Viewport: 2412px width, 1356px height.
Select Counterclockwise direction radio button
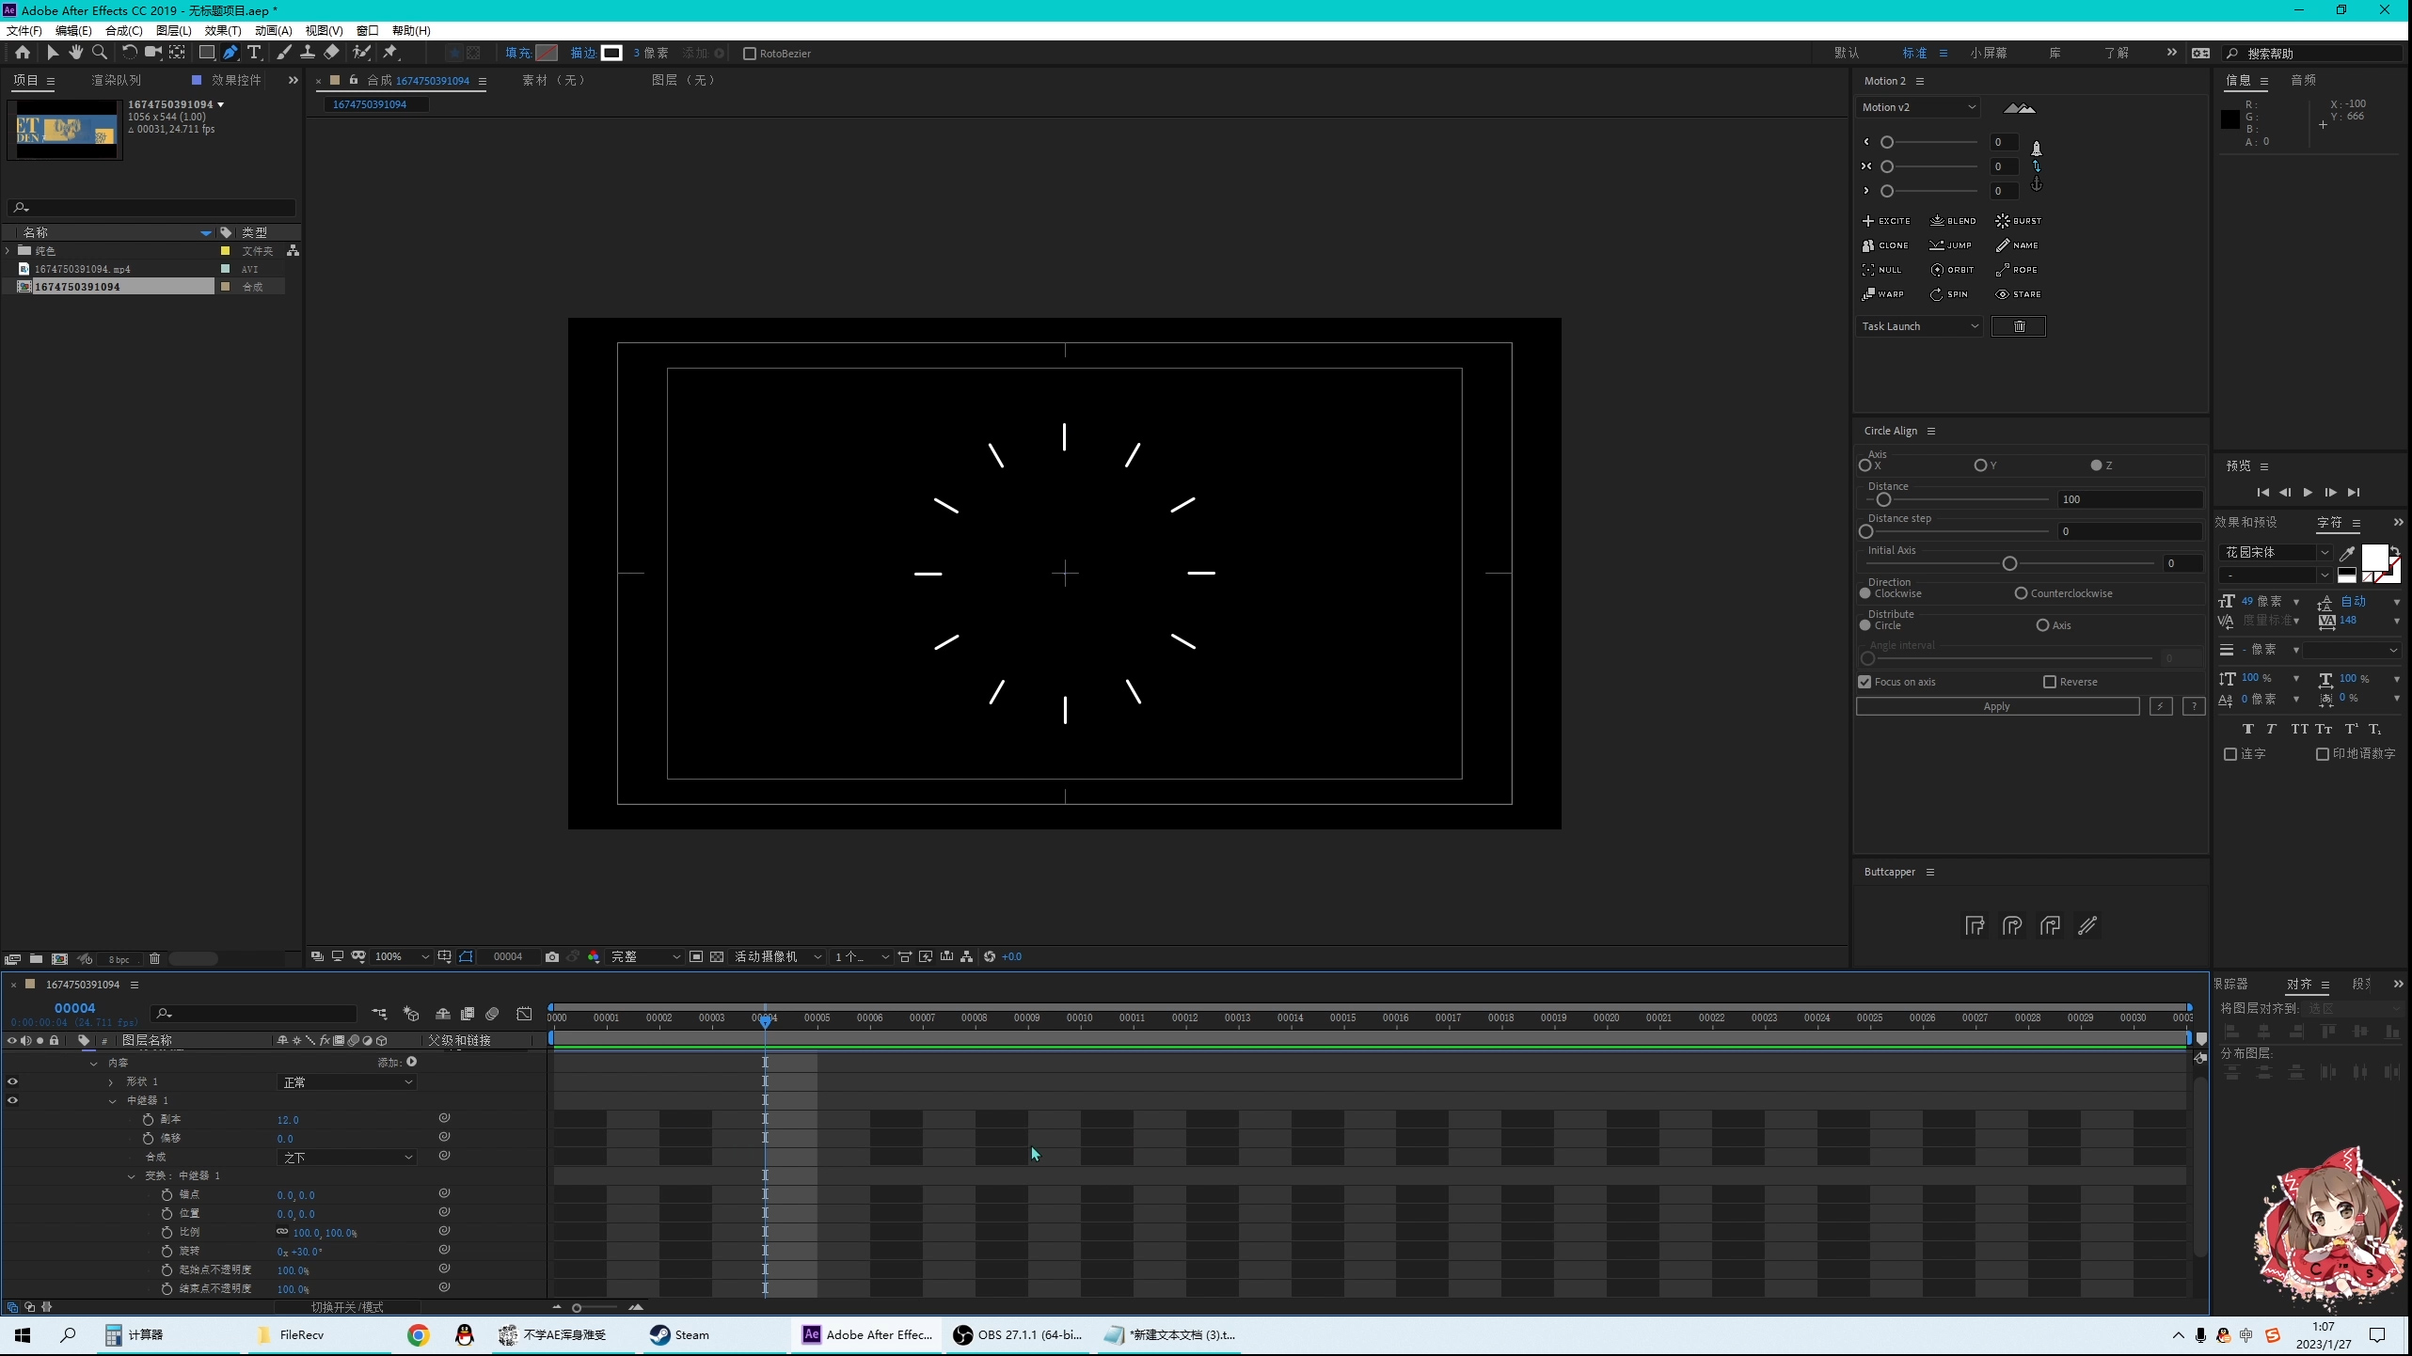[x=2021, y=593]
